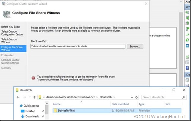Click the blue question-mark Help icon in Actions pane
Screen dimensions: 191x121
coord(187,68)
